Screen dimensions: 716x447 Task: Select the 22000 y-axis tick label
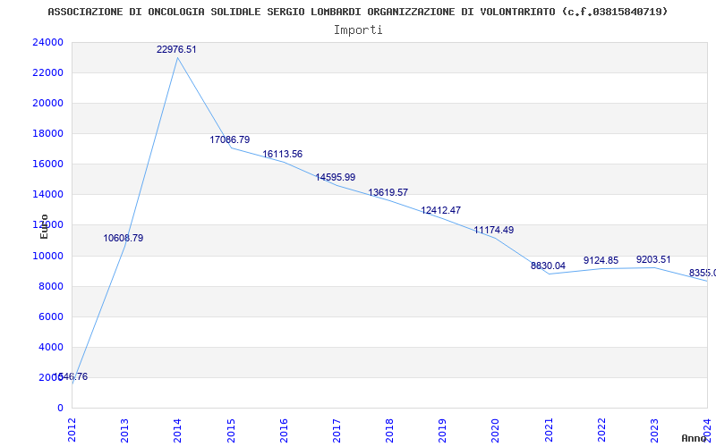click(x=48, y=73)
